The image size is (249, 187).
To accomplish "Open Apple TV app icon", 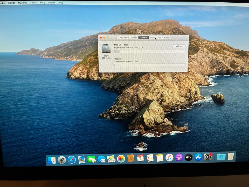I will 189,157.
